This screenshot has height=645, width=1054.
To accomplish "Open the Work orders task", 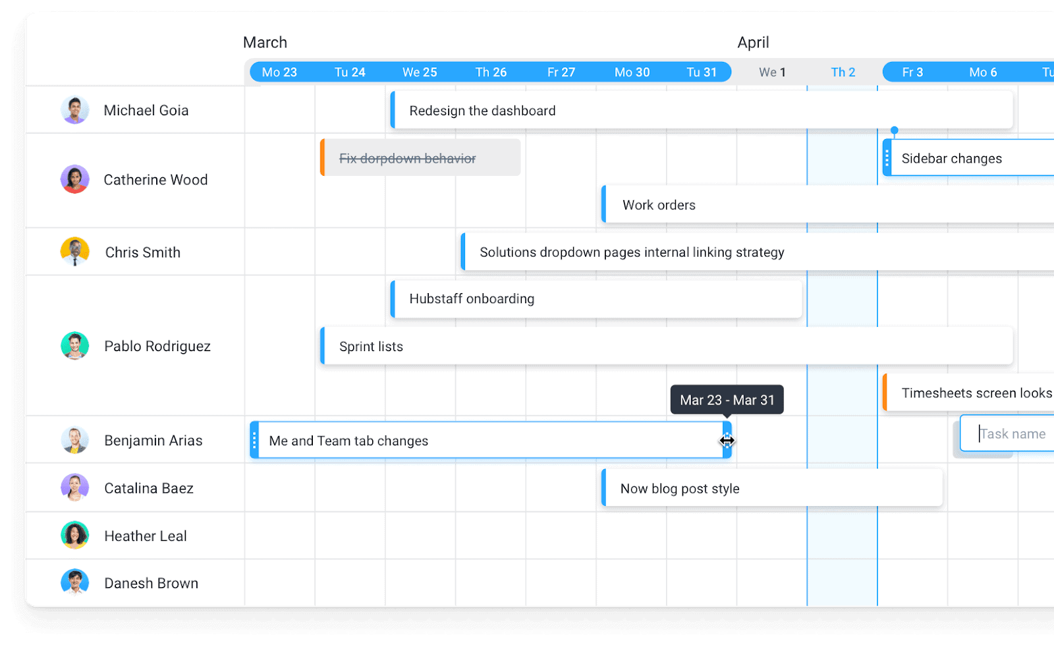I will click(827, 204).
